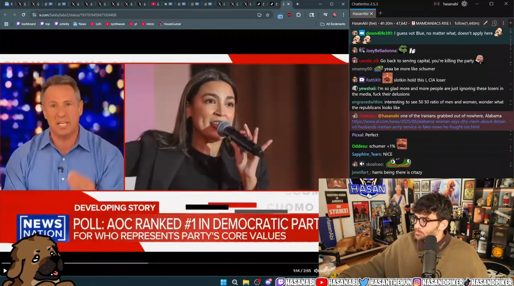Go back a page in the browser
This screenshot has width=514, height=286.
point(5,15)
